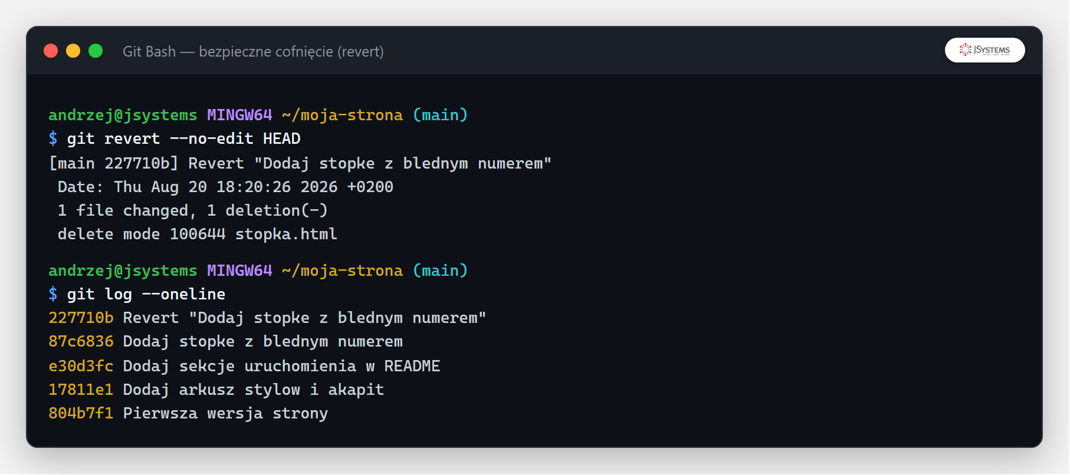The width and height of the screenshot is (1070, 475).
Task: Click the red close window button
Action: pyautogui.click(x=51, y=51)
